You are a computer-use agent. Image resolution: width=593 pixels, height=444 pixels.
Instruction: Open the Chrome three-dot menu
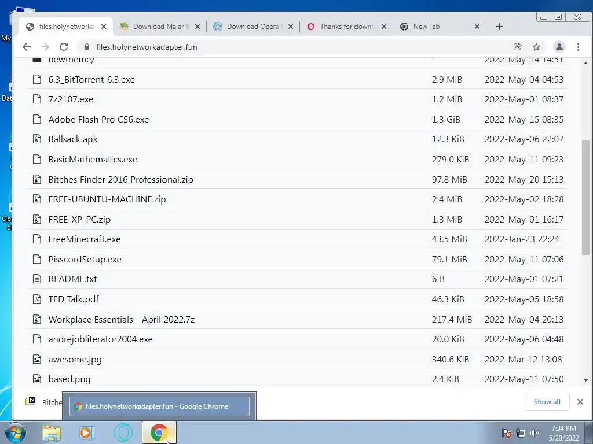pos(578,47)
